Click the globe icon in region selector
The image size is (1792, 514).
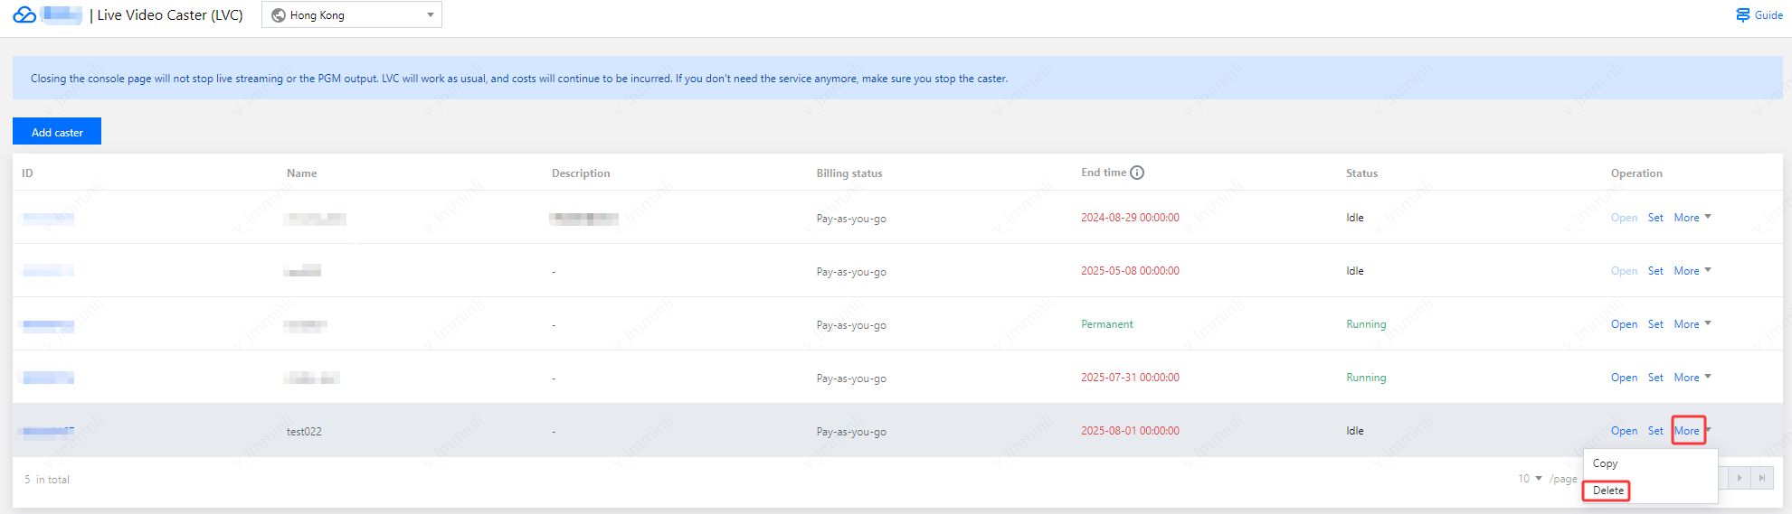pyautogui.click(x=279, y=15)
